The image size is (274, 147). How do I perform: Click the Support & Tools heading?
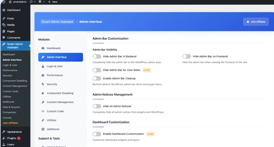tap(49, 138)
